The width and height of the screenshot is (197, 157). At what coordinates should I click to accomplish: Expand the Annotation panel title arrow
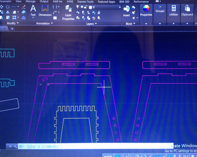pos(52,23)
